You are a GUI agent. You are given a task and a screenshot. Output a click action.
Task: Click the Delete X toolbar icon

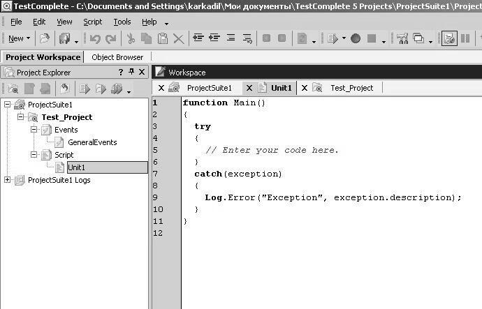tap(178, 39)
